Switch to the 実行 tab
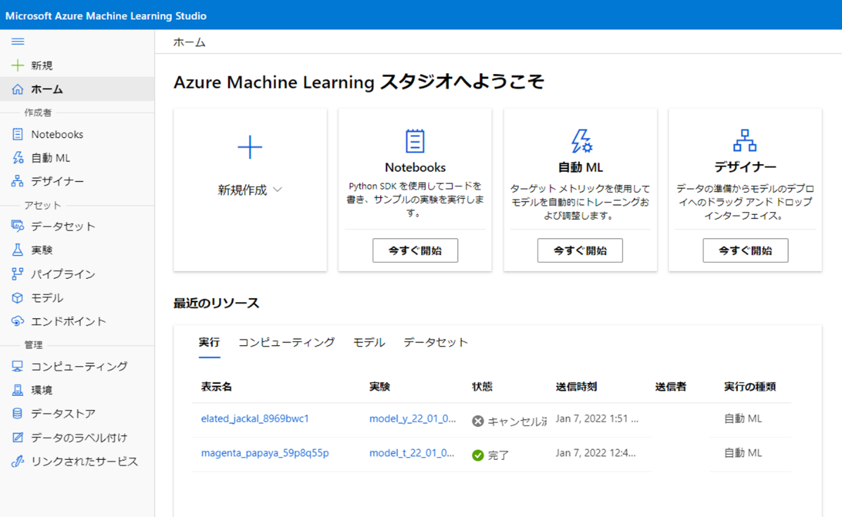Image resolution: width=842 pixels, height=517 pixels. coord(209,342)
